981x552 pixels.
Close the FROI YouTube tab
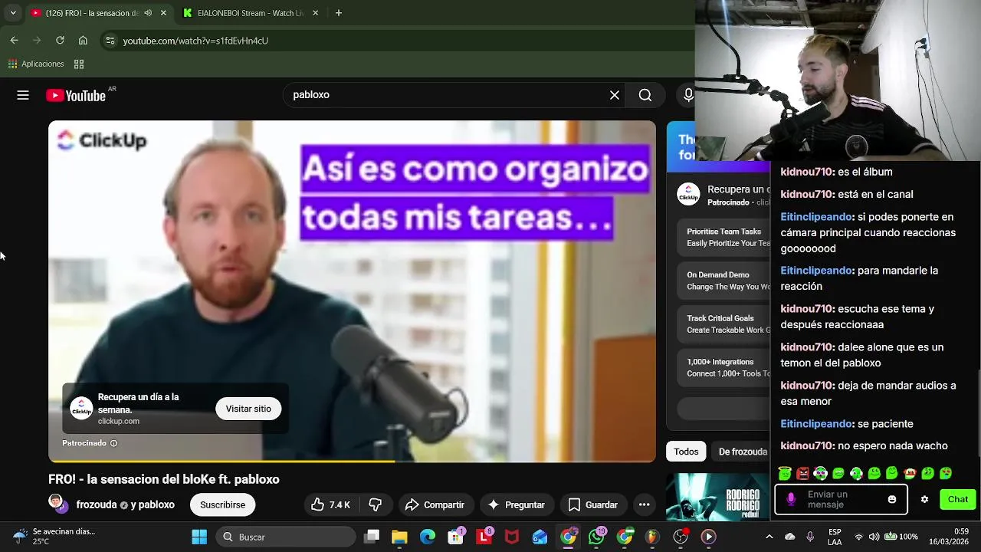[163, 13]
